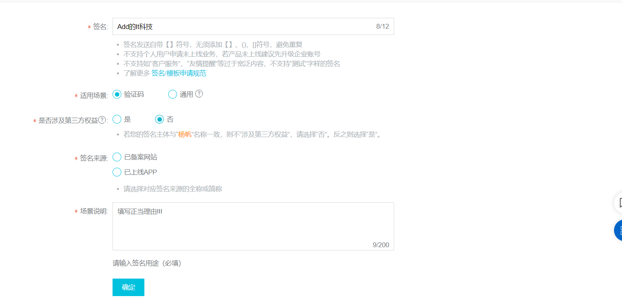The height and width of the screenshot is (308, 622).
Task: Select the 验证码 scenario radio button
Action: click(117, 94)
